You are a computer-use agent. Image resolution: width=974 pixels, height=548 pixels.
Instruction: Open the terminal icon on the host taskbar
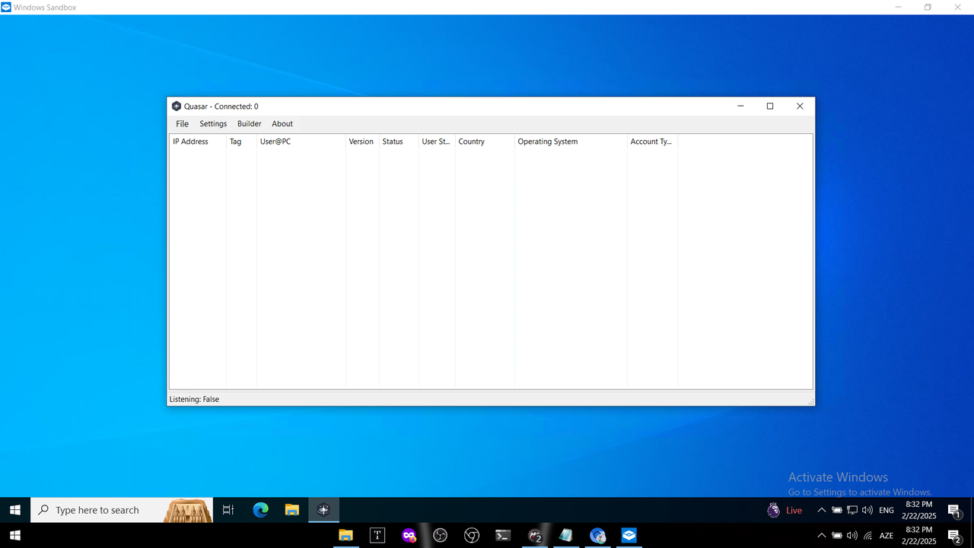(x=503, y=536)
